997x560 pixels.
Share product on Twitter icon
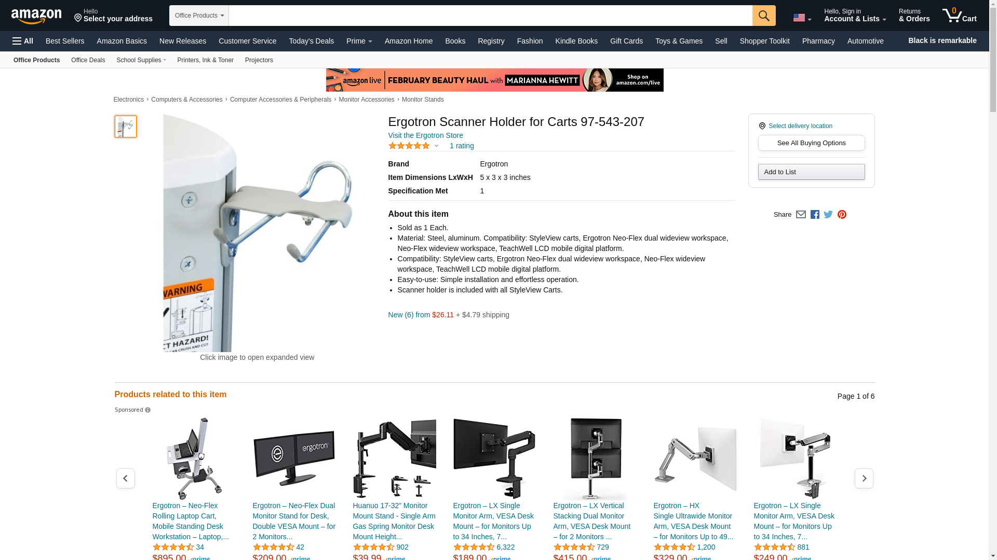828,215
